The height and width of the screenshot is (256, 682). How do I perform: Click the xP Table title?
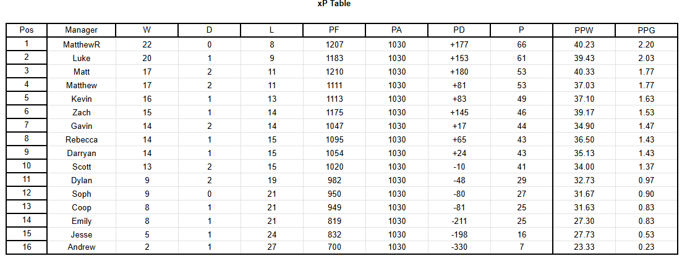click(333, 4)
